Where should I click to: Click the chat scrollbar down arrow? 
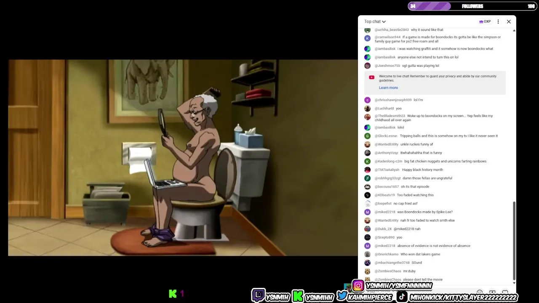point(514,282)
